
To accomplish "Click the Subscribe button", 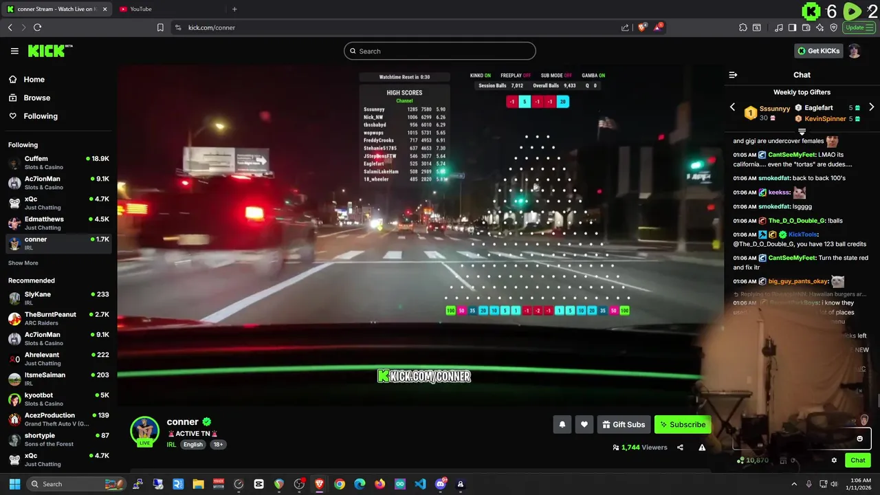I will tap(683, 425).
